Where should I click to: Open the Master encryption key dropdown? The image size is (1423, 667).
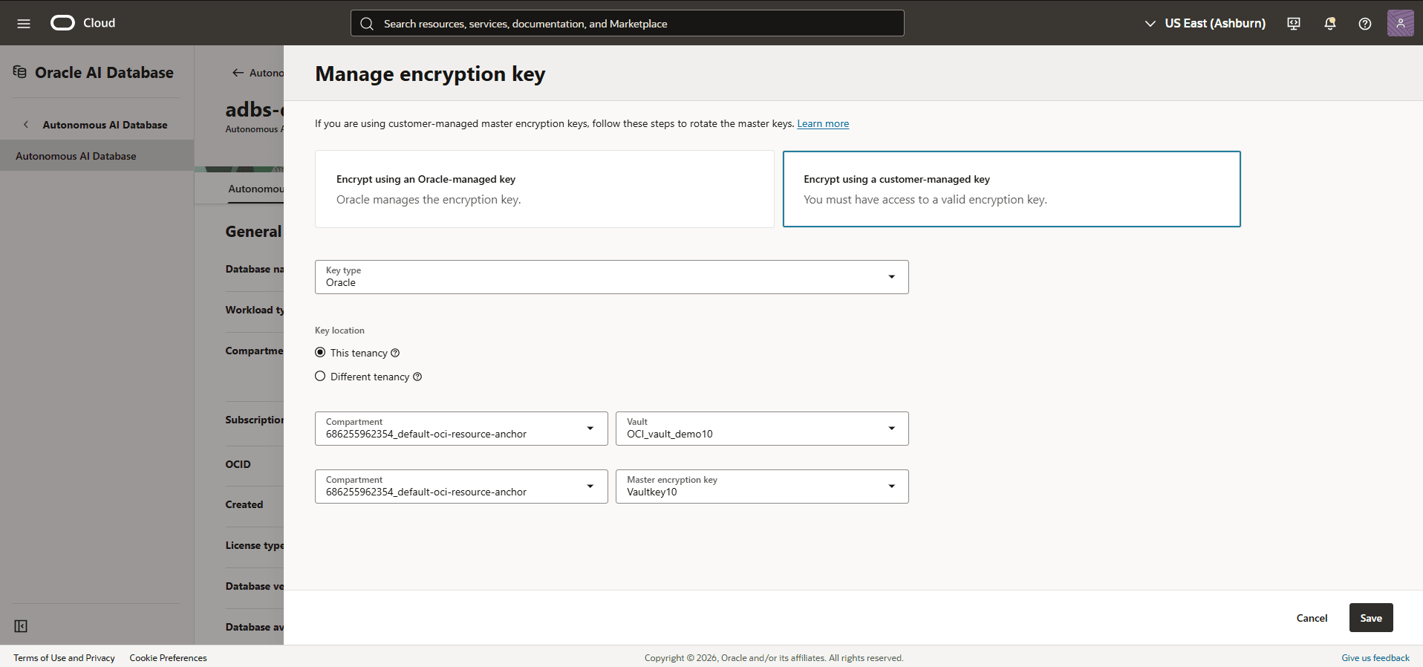(x=762, y=487)
